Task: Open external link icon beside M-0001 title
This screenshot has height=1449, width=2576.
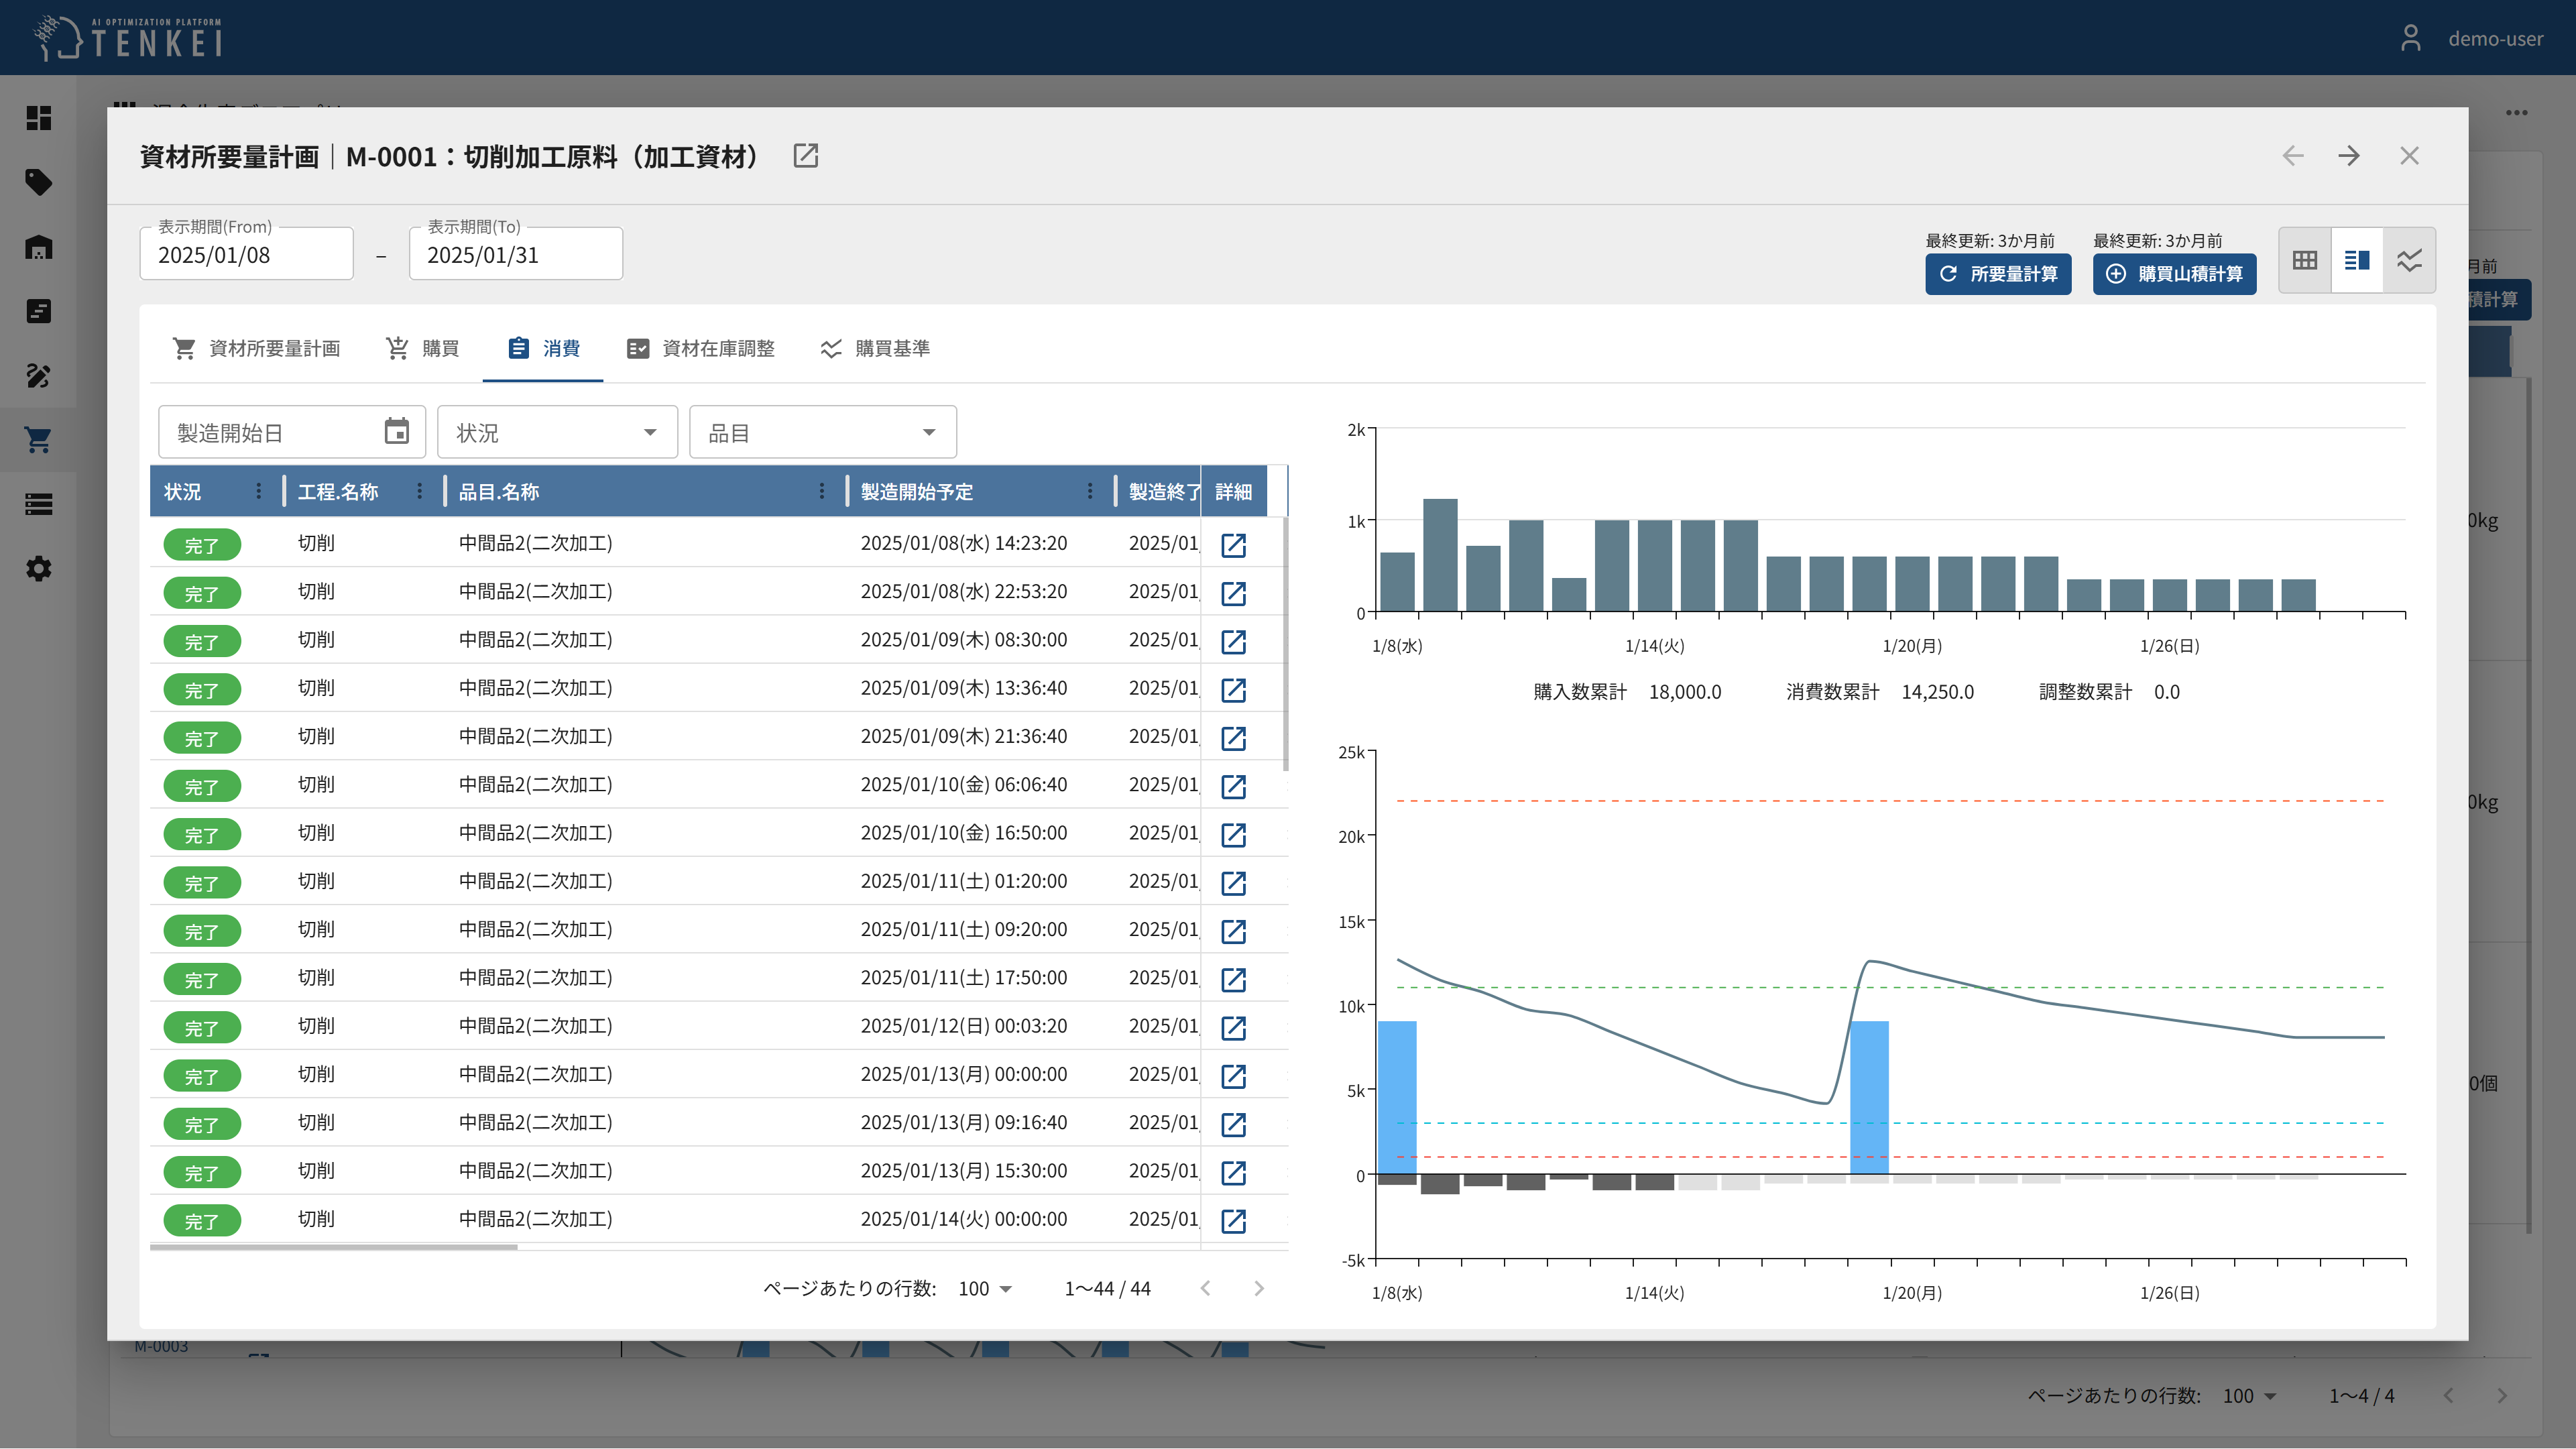Action: [805, 156]
